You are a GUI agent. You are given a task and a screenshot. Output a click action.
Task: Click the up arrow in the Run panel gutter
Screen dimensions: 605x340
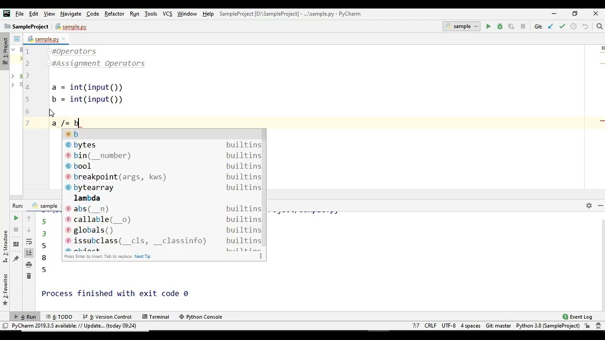click(x=29, y=218)
